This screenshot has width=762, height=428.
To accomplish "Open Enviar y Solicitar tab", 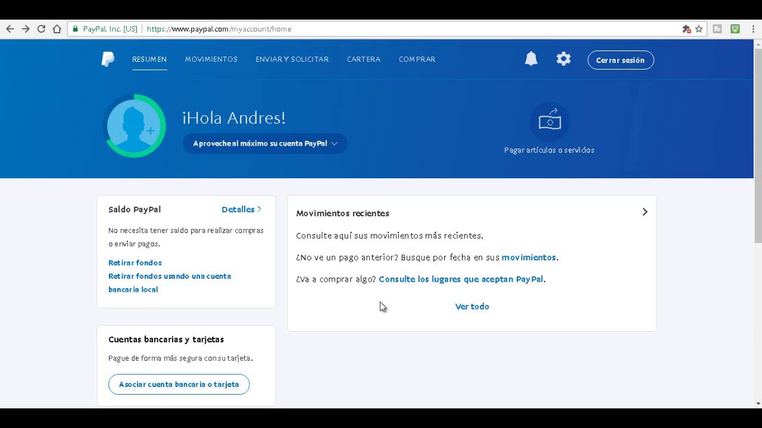I will (x=292, y=59).
